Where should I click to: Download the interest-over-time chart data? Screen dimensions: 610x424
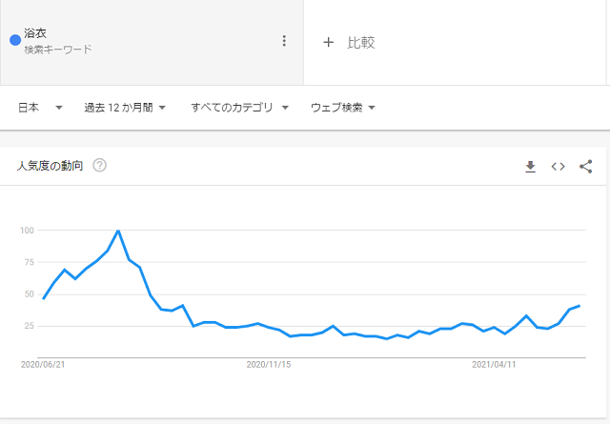tap(530, 167)
